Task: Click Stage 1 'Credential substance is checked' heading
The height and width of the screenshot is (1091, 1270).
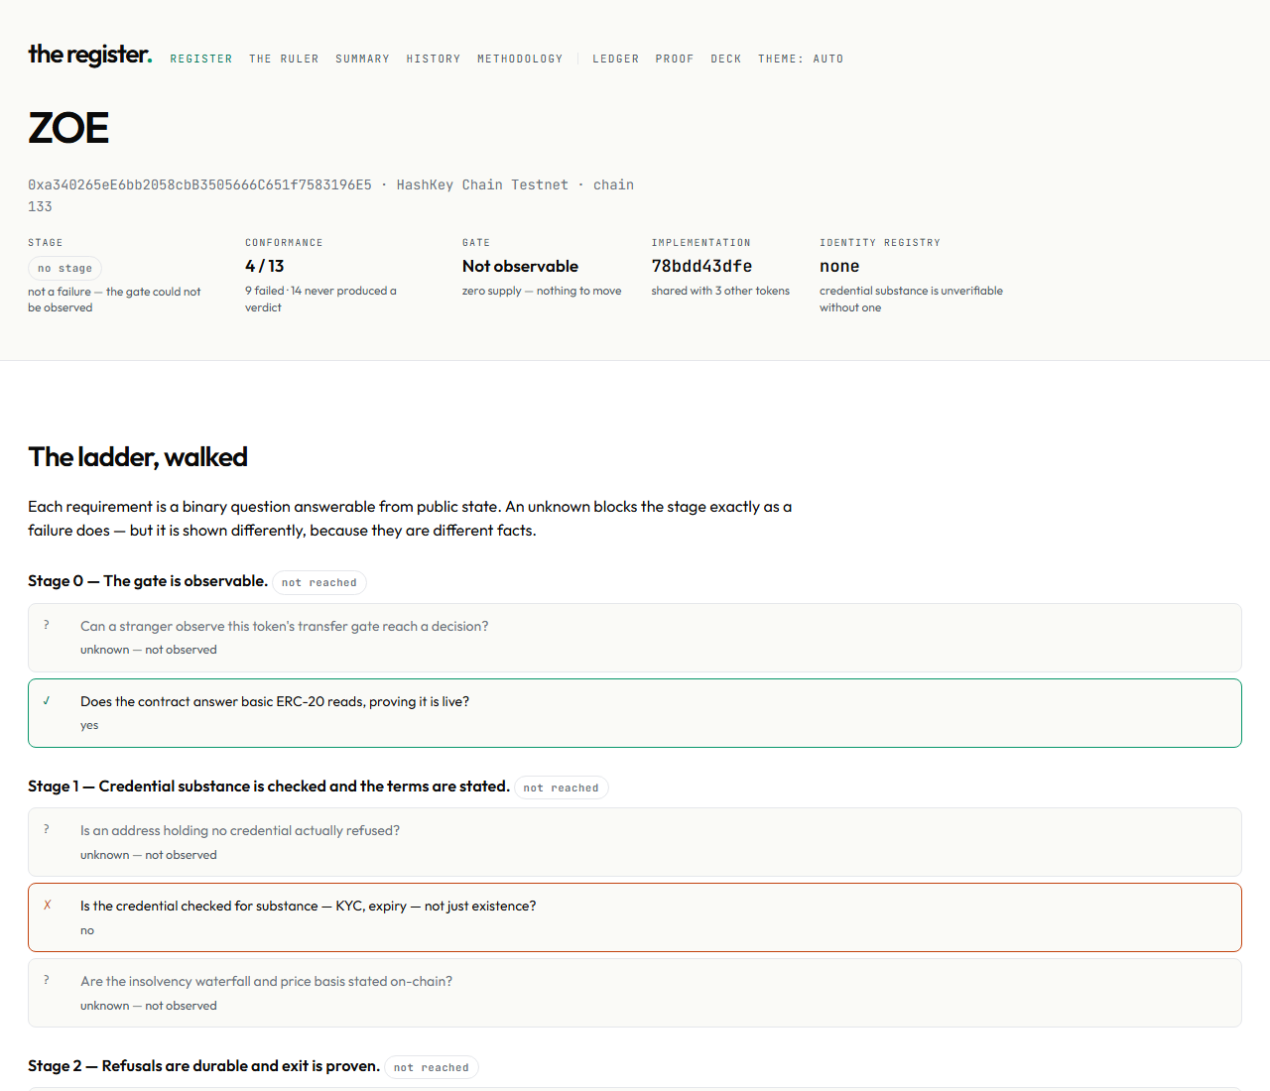Action: point(269,787)
